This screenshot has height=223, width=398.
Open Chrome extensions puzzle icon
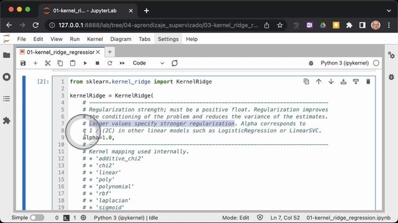349,25
